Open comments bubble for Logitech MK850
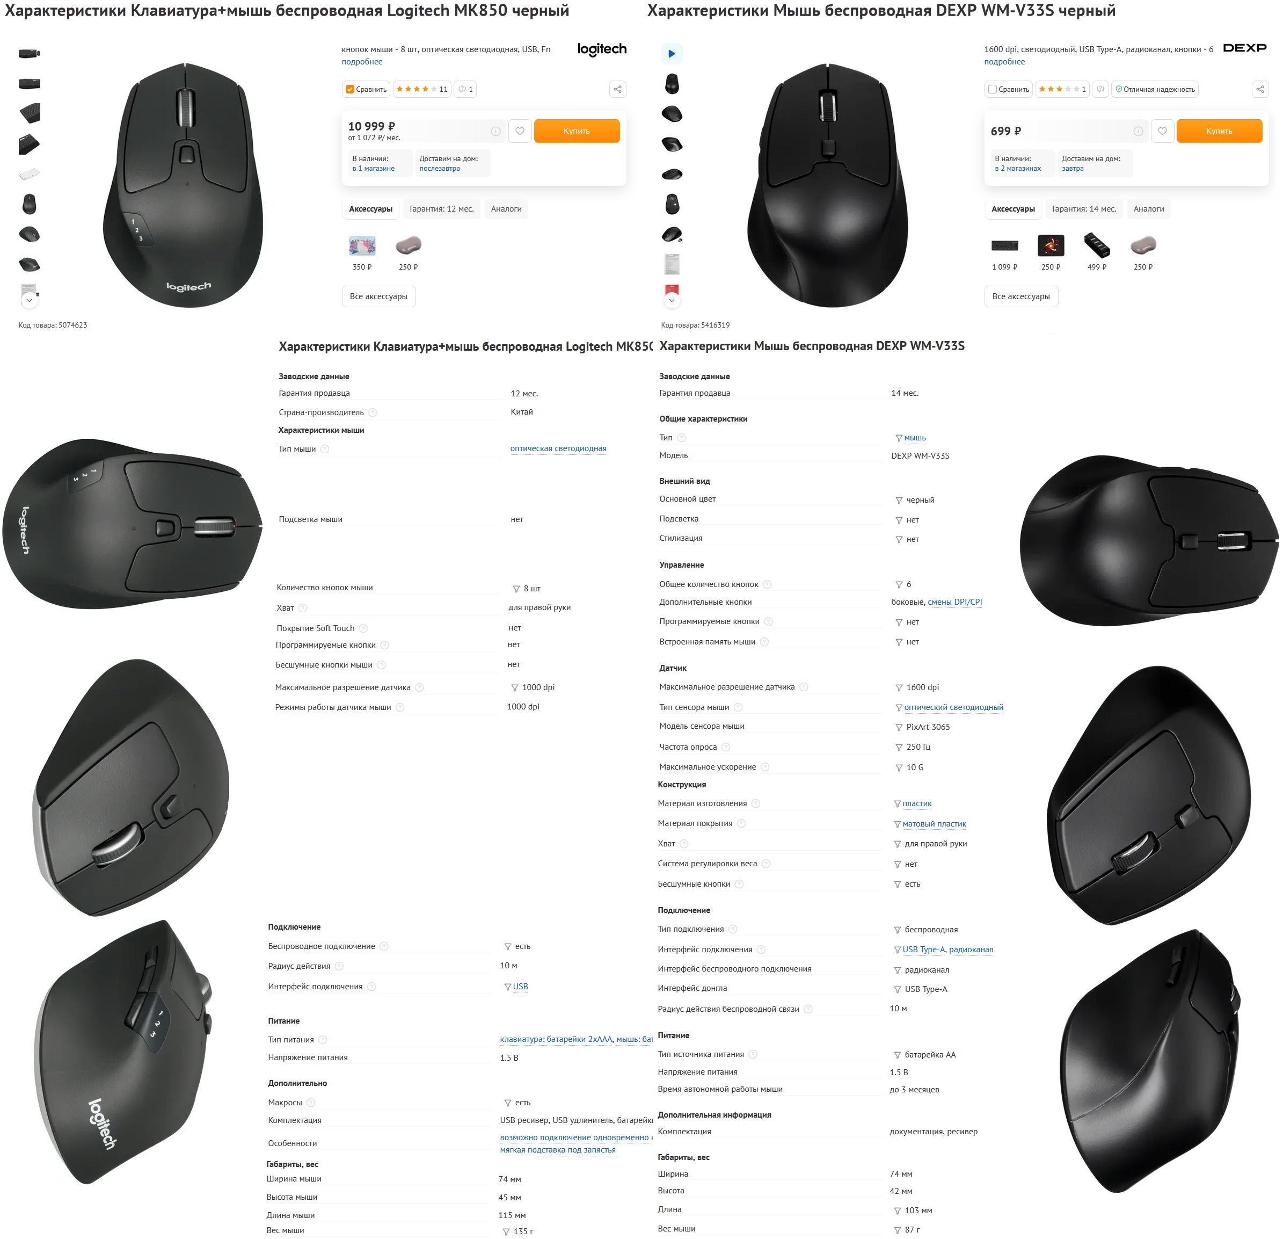1283x1239 pixels. tap(465, 89)
